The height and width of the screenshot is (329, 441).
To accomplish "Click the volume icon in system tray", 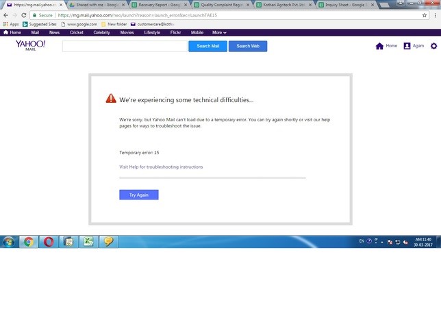I will tap(405, 242).
